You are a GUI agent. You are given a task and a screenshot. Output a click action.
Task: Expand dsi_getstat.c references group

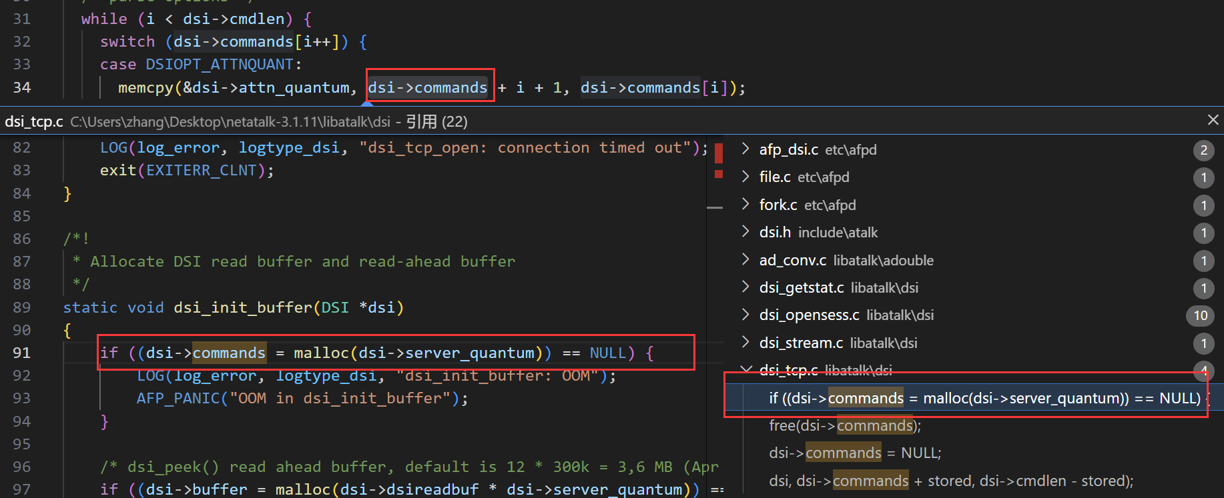745,287
